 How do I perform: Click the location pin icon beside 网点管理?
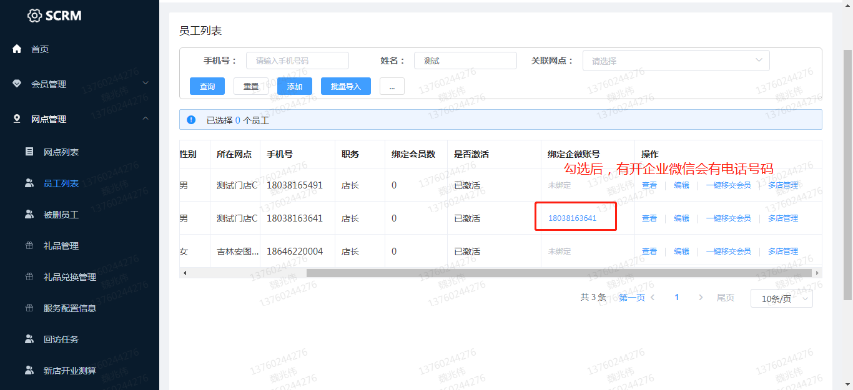17,119
